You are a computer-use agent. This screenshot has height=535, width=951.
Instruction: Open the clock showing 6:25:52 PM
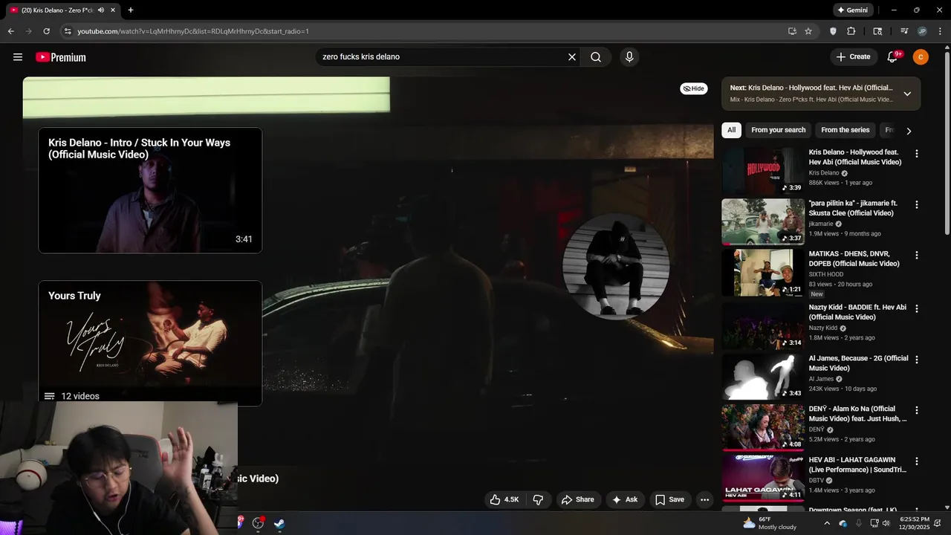(x=915, y=523)
